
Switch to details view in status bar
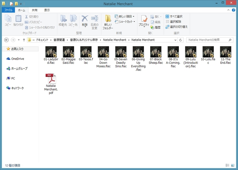227,165
